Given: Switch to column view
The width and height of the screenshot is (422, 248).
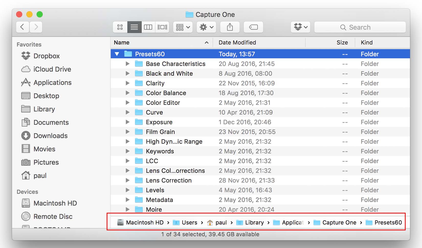Looking at the screenshot, I should (x=148, y=27).
